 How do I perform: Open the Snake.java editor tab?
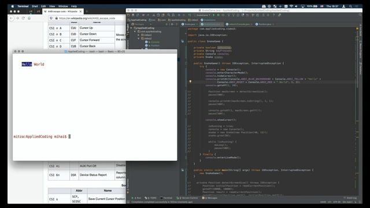coord(190,24)
